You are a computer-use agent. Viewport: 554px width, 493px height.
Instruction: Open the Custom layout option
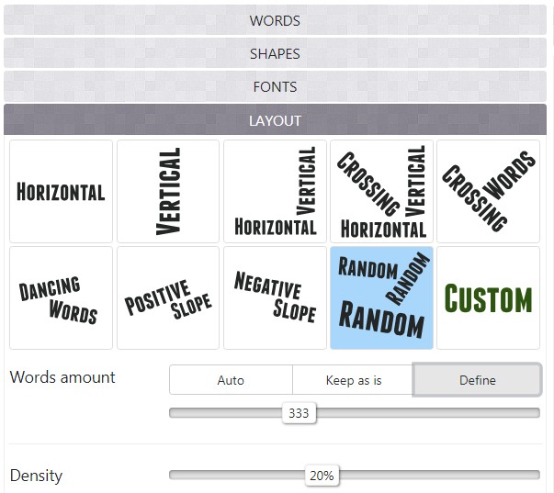[x=488, y=297]
